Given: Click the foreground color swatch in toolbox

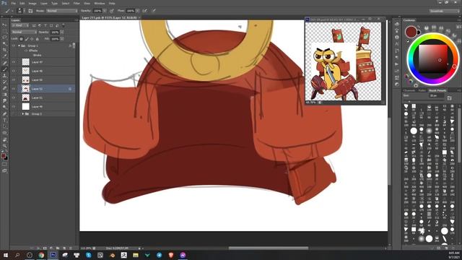Looking at the screenshot, I should [x=3, y=156].
